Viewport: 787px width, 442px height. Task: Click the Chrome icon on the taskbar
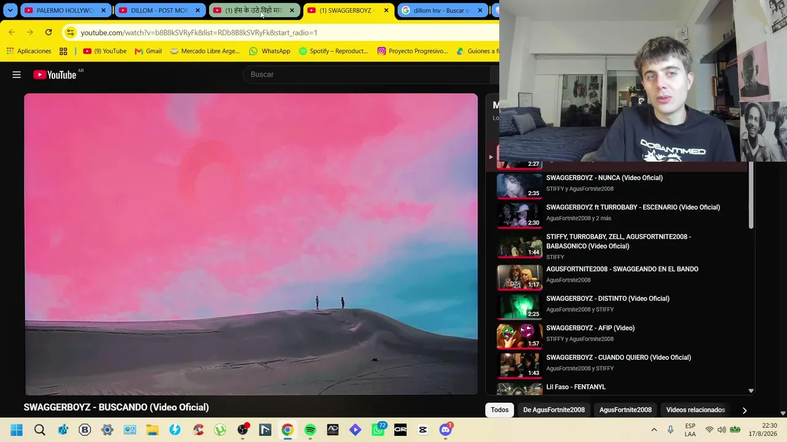coord(287,430)
